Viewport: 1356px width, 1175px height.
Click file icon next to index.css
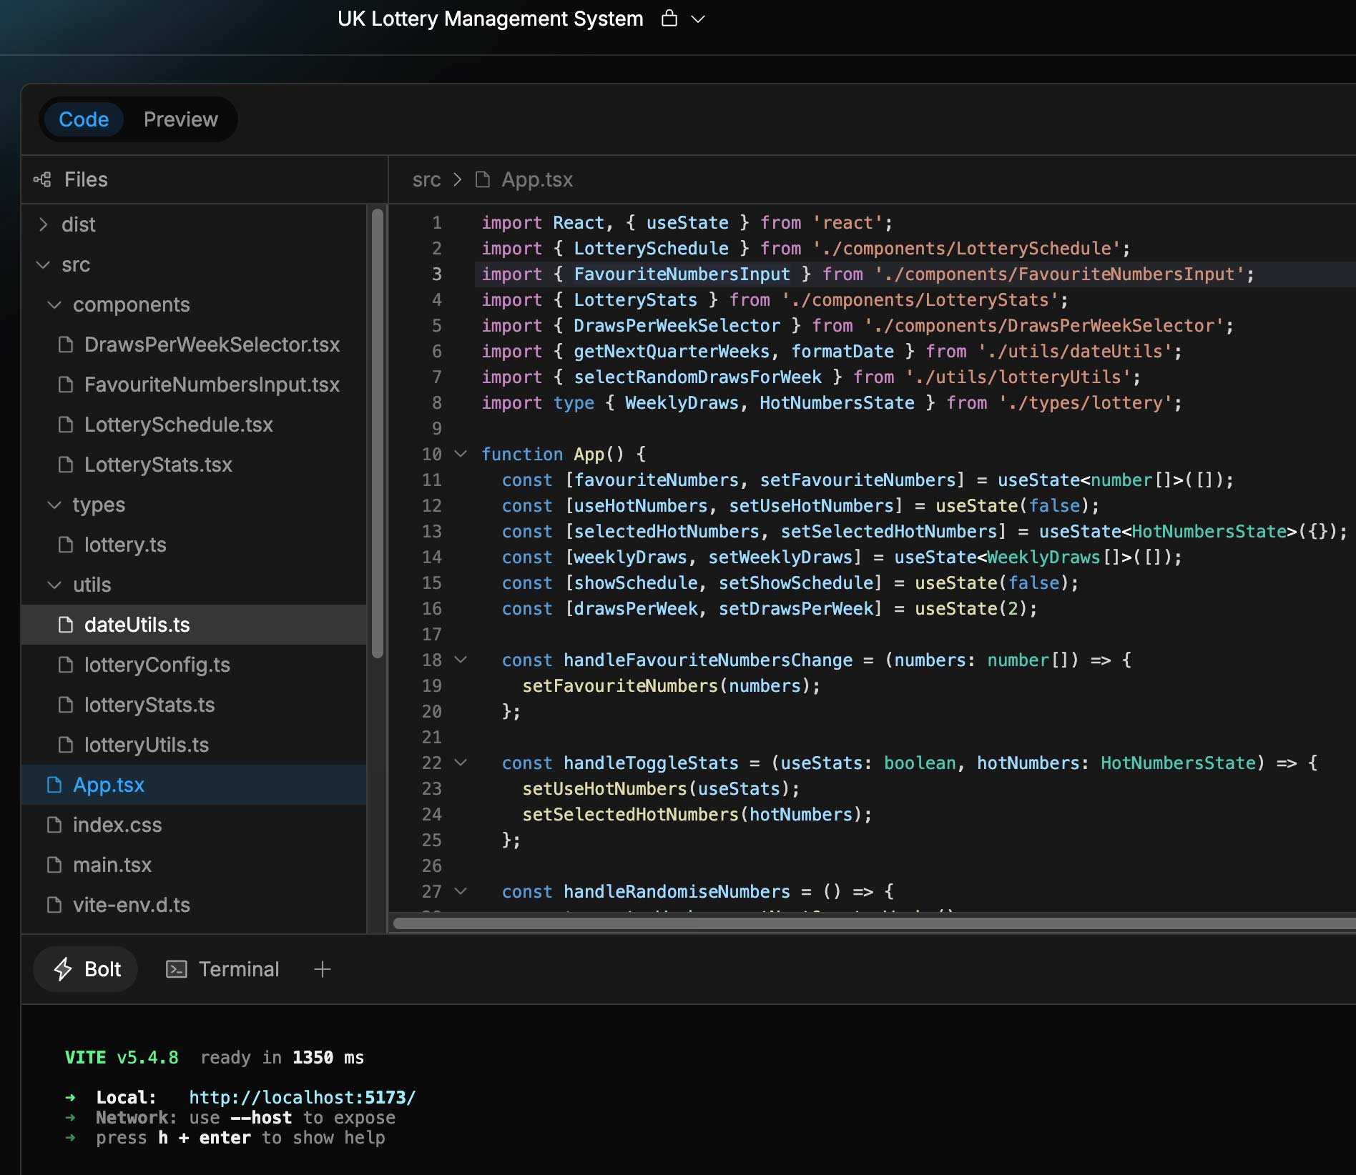(x=54, y=825)
